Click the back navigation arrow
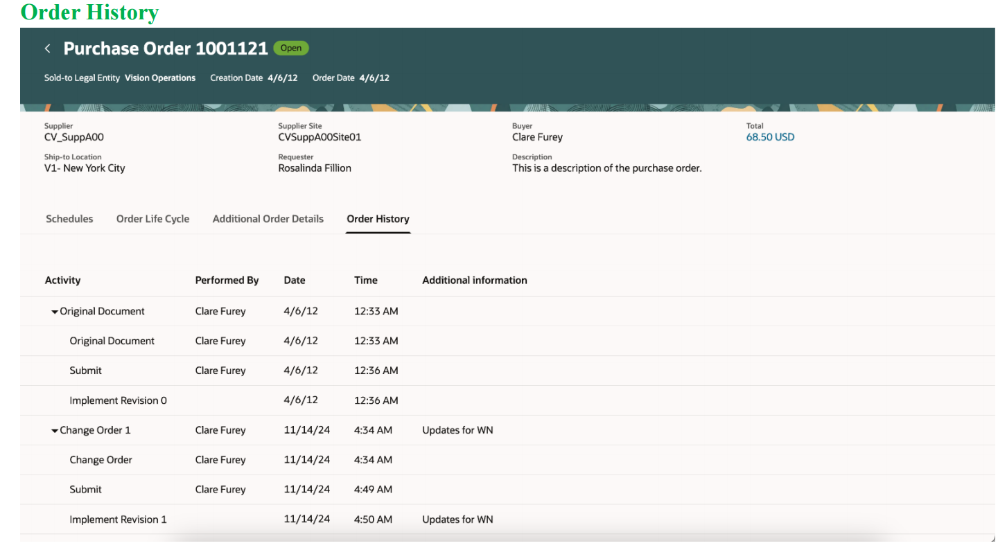This screenshot has height=550, width=998. [x=47, y=48]
